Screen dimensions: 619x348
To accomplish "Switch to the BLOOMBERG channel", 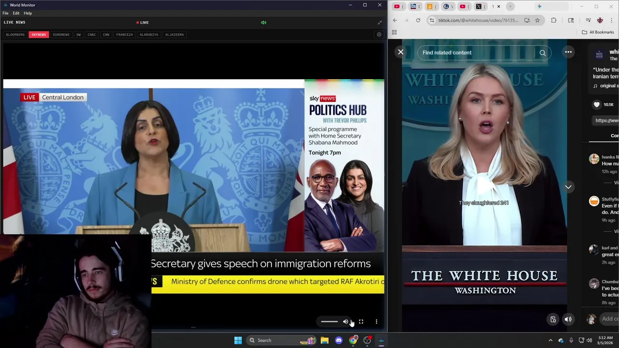I will pos(15,35).
